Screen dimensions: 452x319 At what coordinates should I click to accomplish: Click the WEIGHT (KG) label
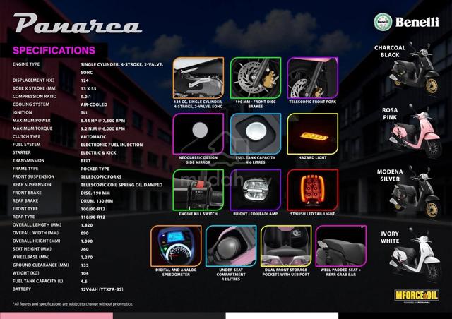[x=25, y=273]
